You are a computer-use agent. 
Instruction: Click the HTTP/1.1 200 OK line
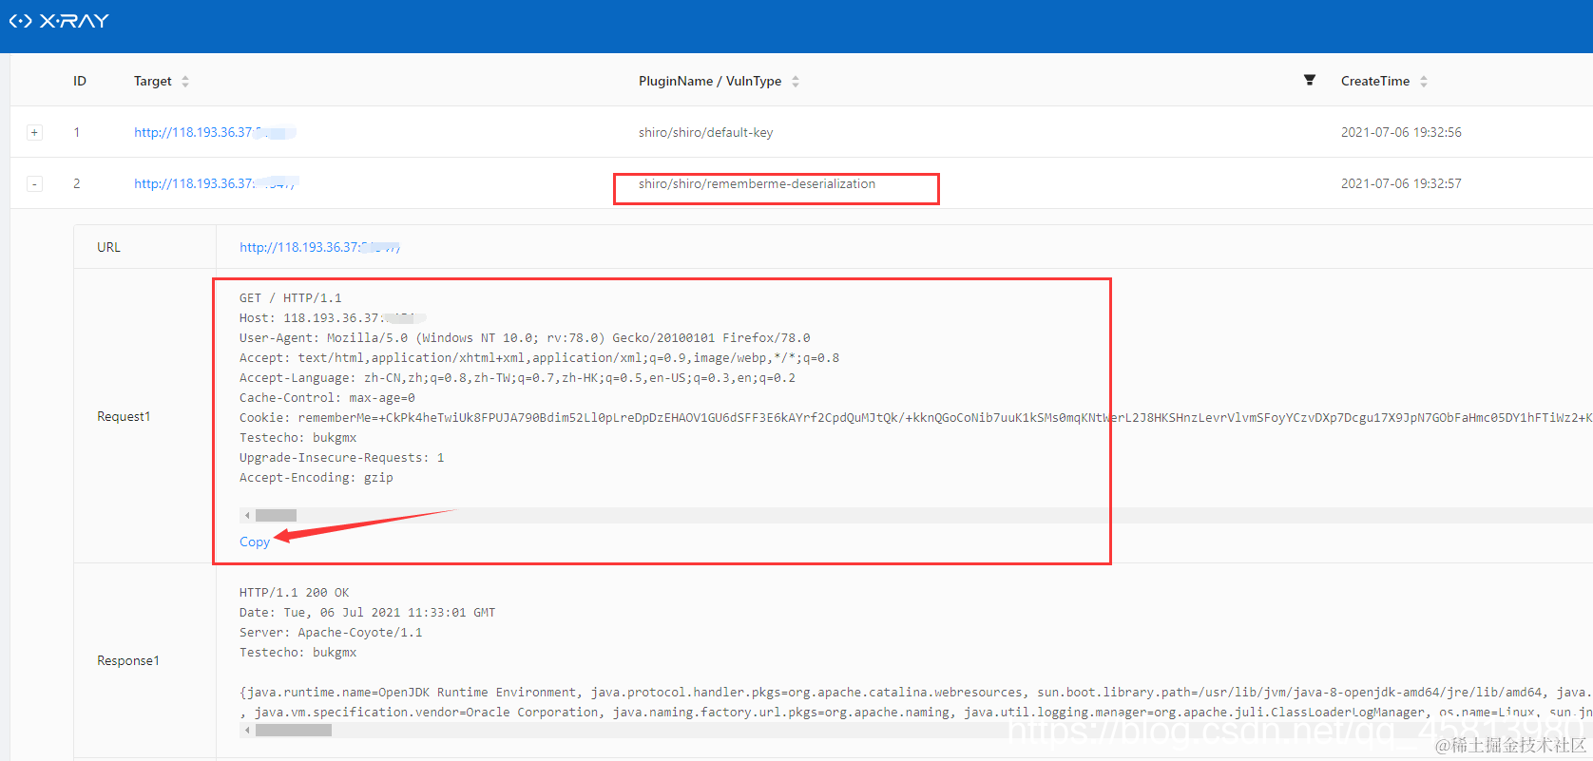(x=294, y=592)
